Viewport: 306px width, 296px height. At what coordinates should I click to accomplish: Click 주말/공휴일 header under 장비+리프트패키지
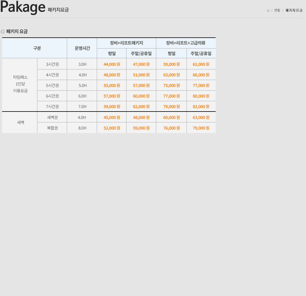pyautogui.click(x=141, y=53)
